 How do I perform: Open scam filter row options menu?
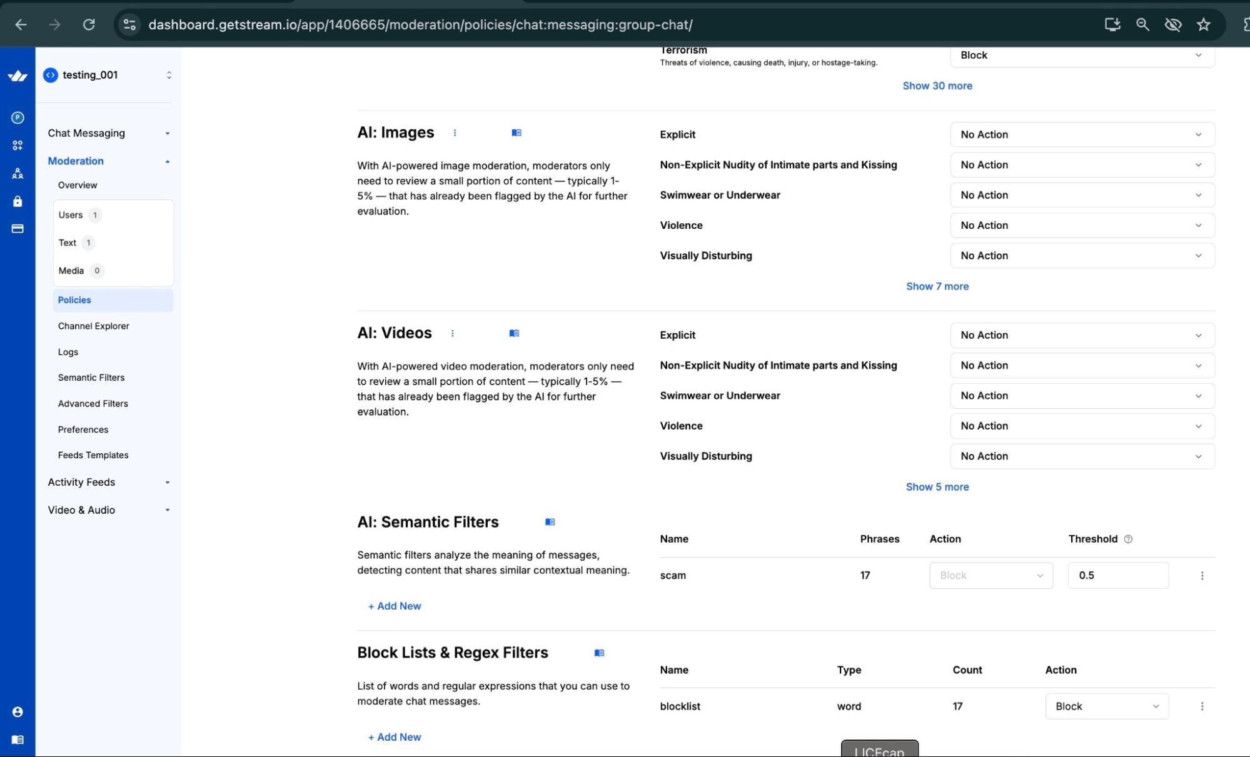pos(1202,576)
